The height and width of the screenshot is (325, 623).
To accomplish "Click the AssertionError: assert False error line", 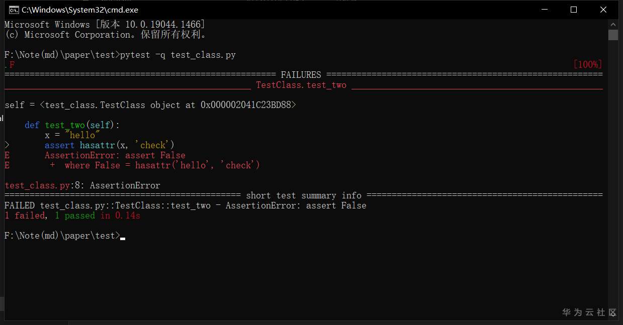I will [x=115, y=155].
